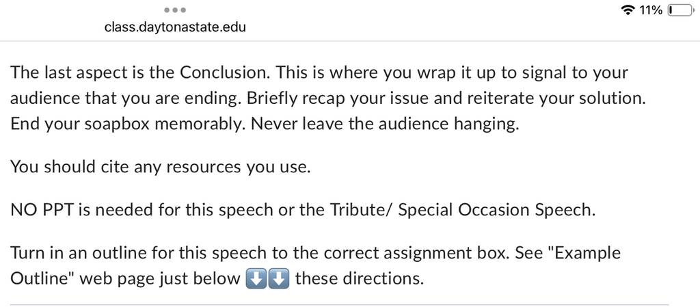Tap the Wi-Fi signal status icon
Viewport: 700px width, 307px height.
pyautogui.click(x=629, y=11)
